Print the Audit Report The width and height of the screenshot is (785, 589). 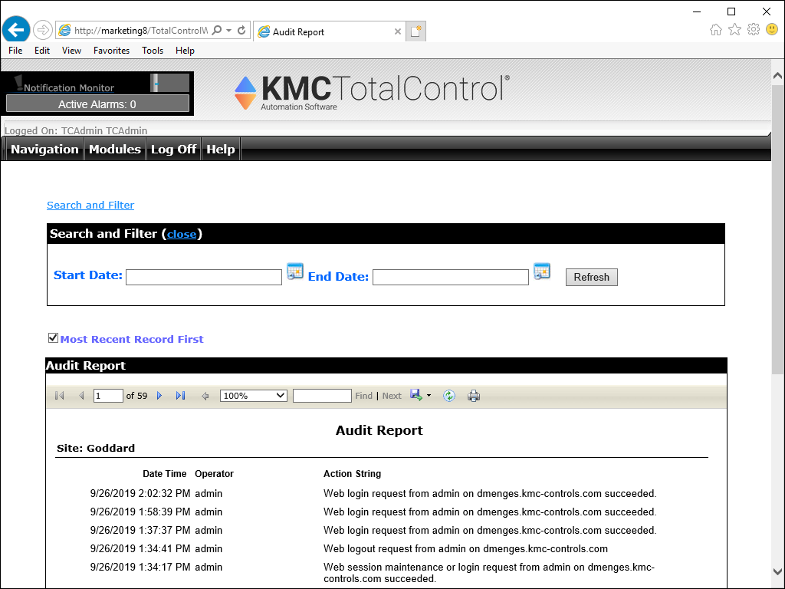474,396
